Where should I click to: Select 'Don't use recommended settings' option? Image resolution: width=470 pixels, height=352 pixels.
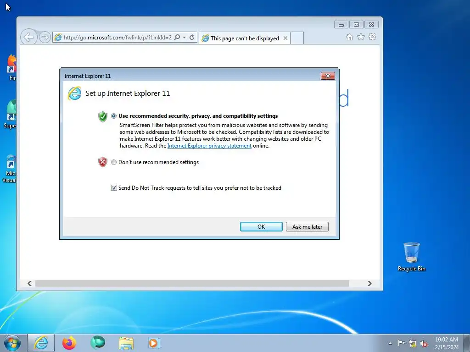pos(114,162)
